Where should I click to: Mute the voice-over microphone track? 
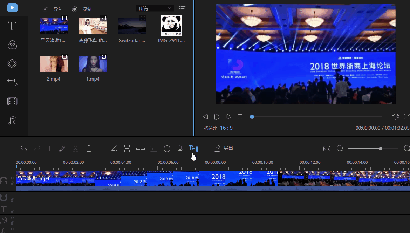click(12, 229)
